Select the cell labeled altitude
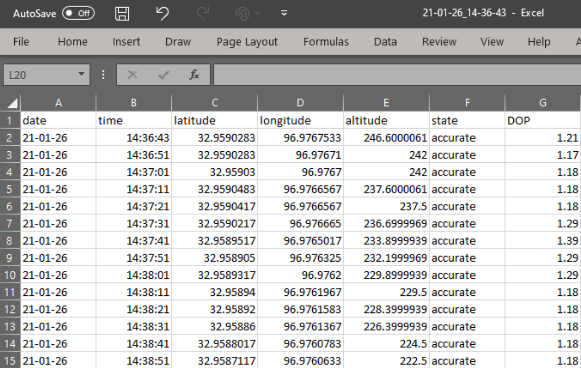The height and width of the screenshot is (368, 581). pyautogui.click(x=385, y=121)
